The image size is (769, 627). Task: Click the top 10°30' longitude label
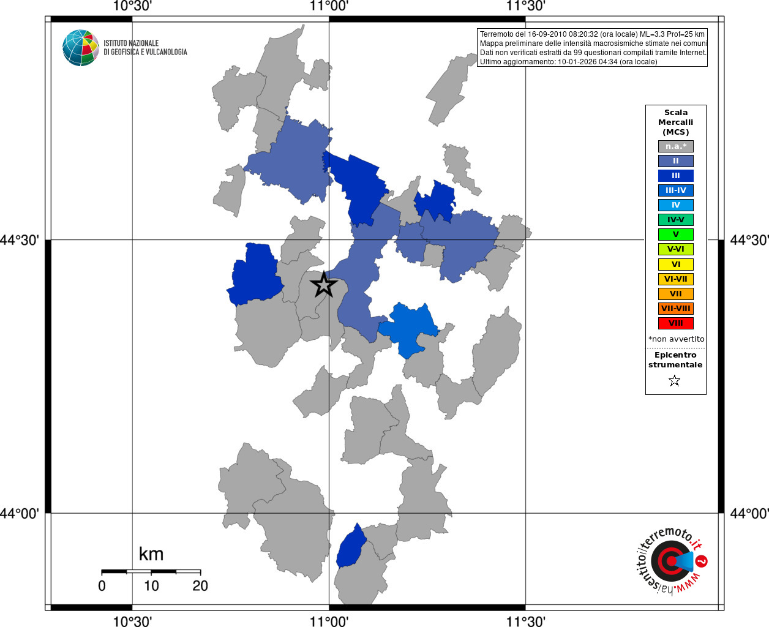[x=132, y=6]
